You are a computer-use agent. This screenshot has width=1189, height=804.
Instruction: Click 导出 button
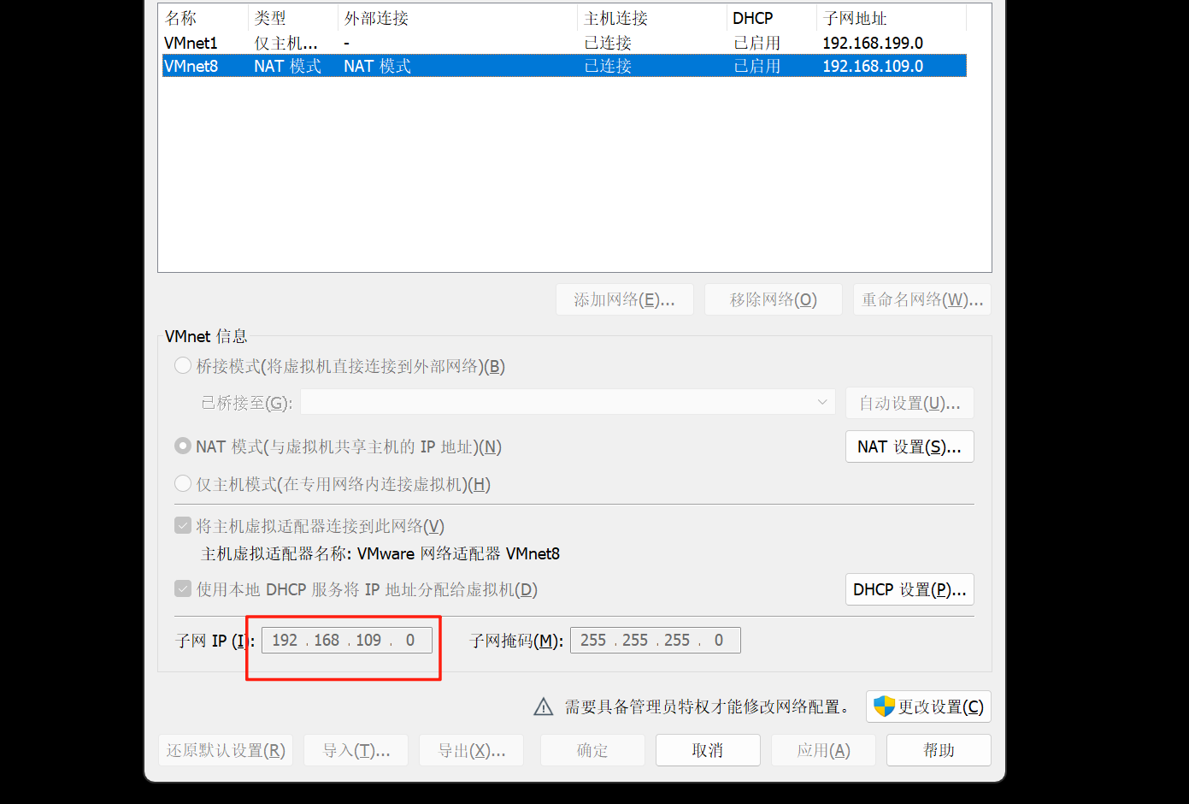pos(471,750)
